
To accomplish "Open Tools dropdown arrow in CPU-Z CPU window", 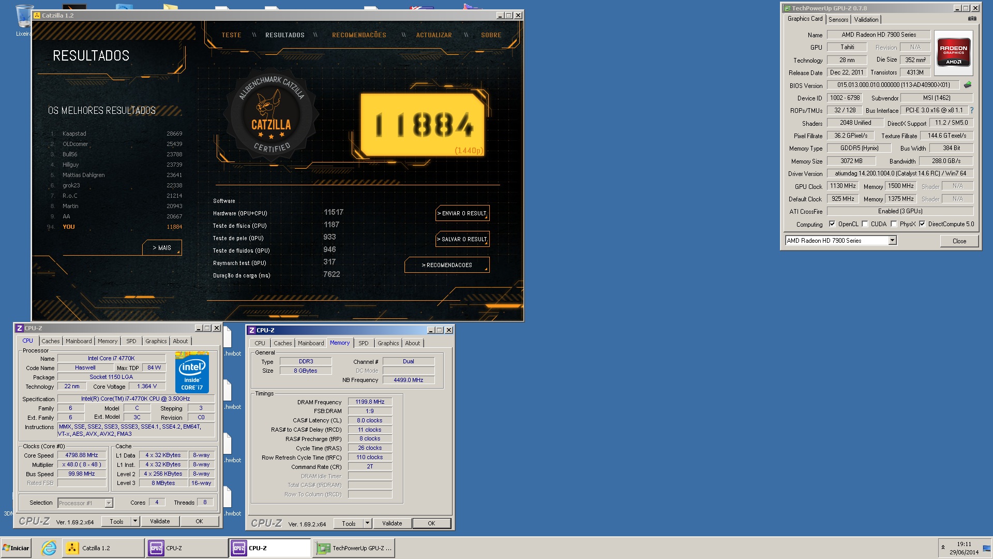I will point(135,521).
